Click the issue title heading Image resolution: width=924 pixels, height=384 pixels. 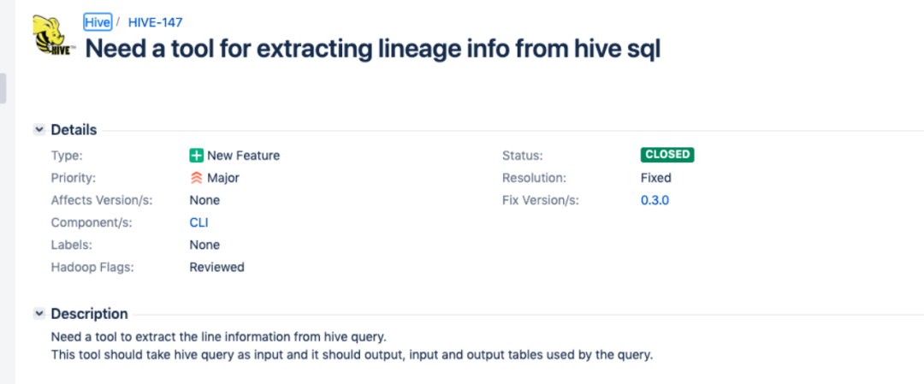click(373, 49)
